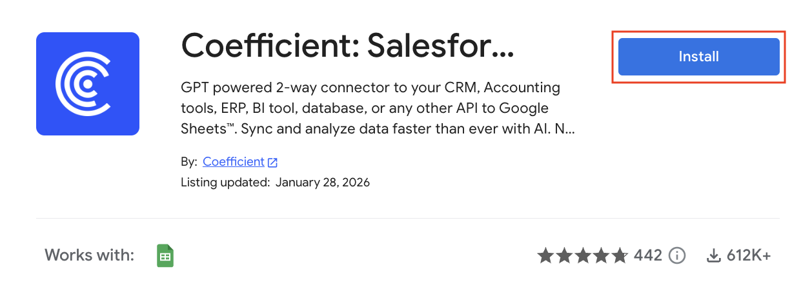
Task: Click the truncated app title heading
Action: [347, 45]
